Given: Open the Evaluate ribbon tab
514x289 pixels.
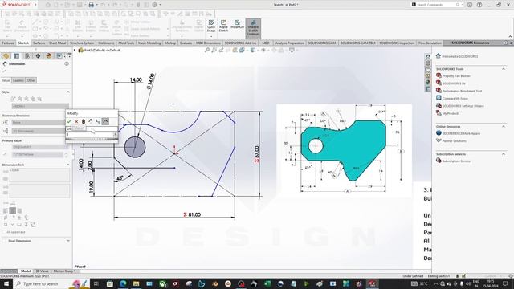Looking at the screenshot, I should click(x=186, y=43).
